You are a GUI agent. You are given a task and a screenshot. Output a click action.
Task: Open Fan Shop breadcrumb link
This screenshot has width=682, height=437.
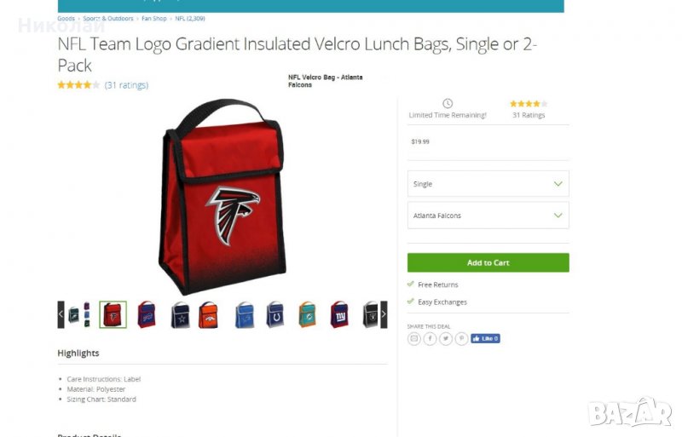point(154,18)
